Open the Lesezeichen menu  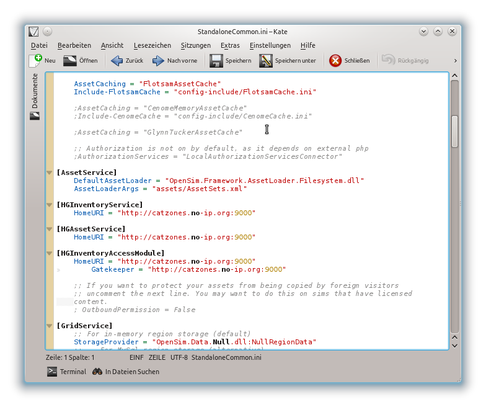coord(152,45)
